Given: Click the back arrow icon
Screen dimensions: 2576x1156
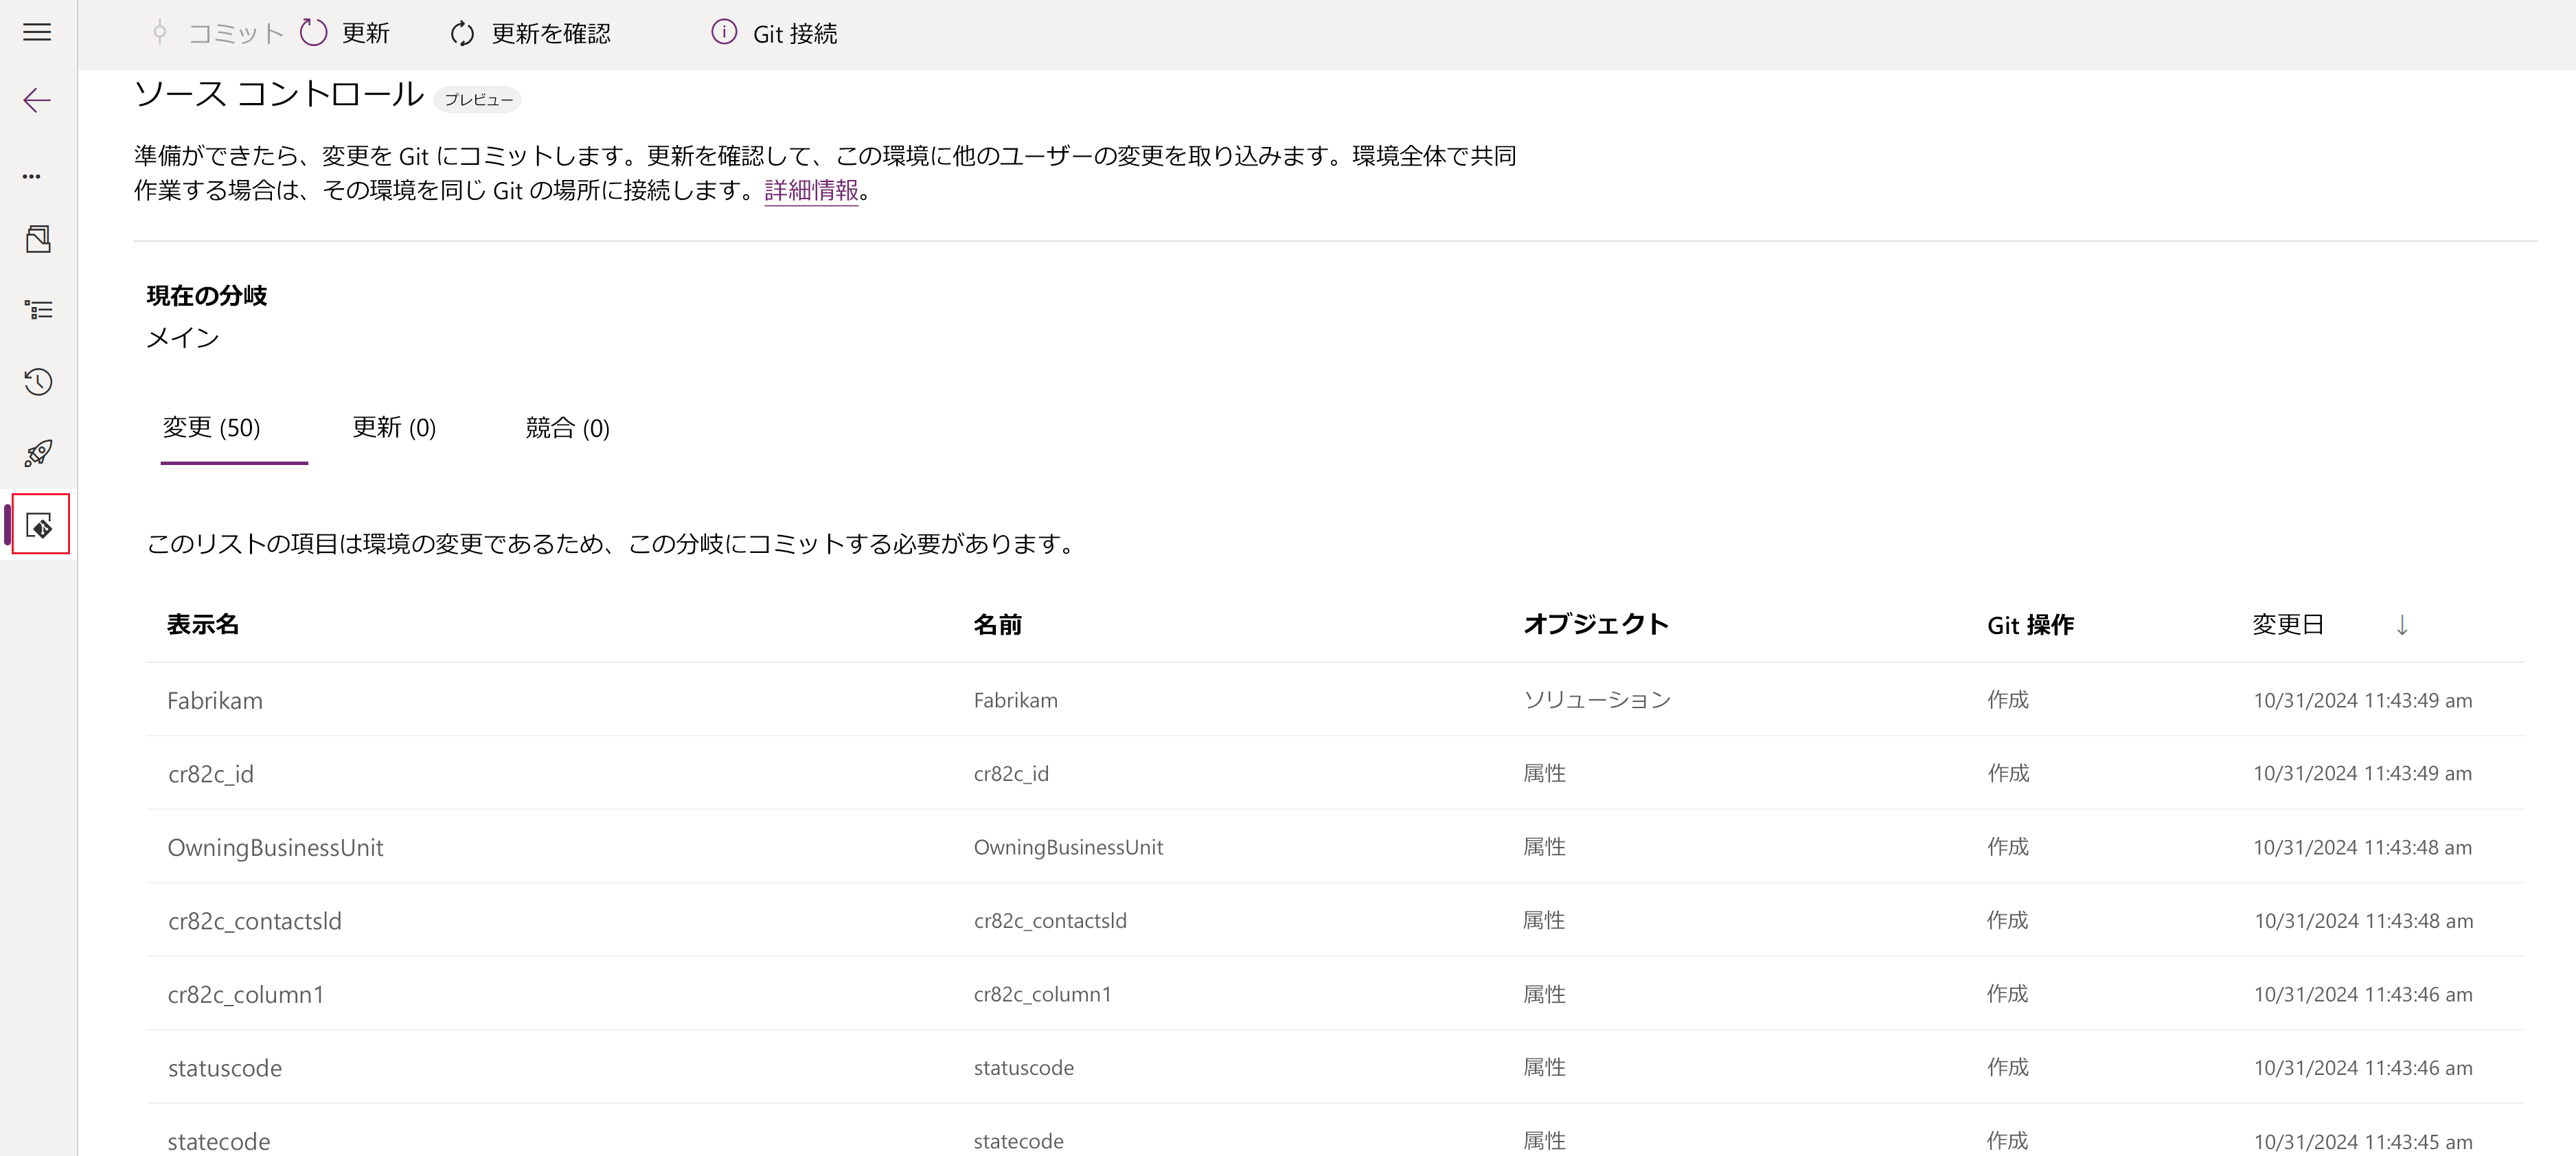Looking at the screenshot, I should pyautogui.click(x=37, y=100).
